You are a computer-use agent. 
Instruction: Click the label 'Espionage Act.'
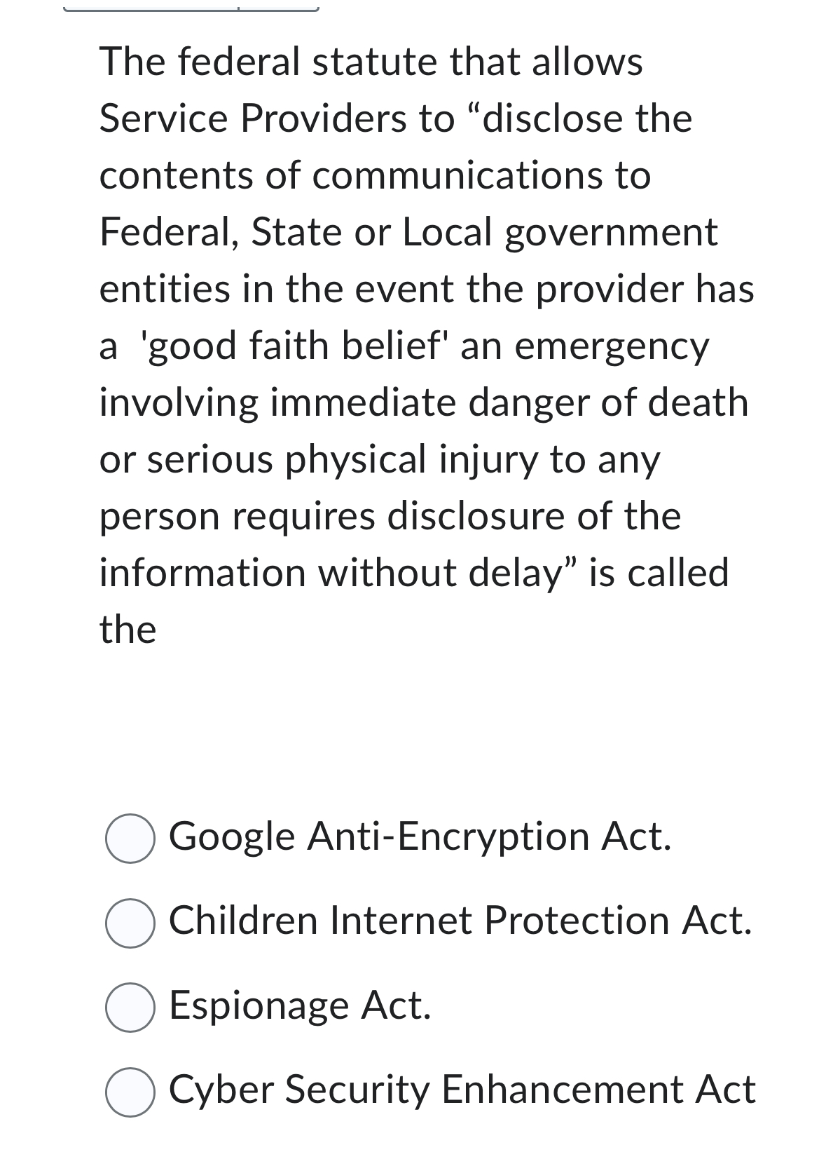[301, 1007]
